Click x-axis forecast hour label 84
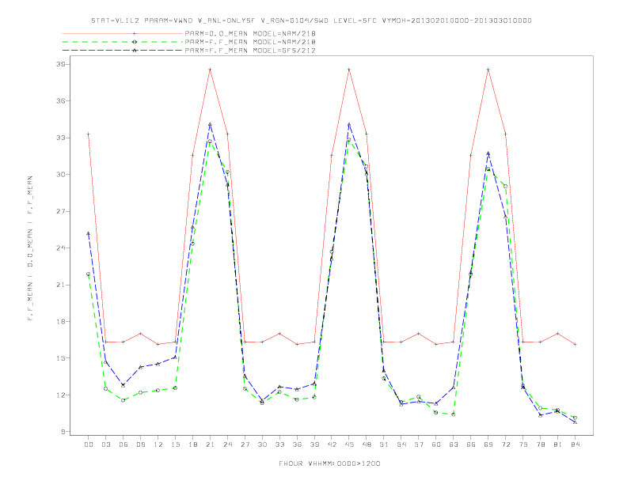The image size is (627, 484). tap(576, 444)
